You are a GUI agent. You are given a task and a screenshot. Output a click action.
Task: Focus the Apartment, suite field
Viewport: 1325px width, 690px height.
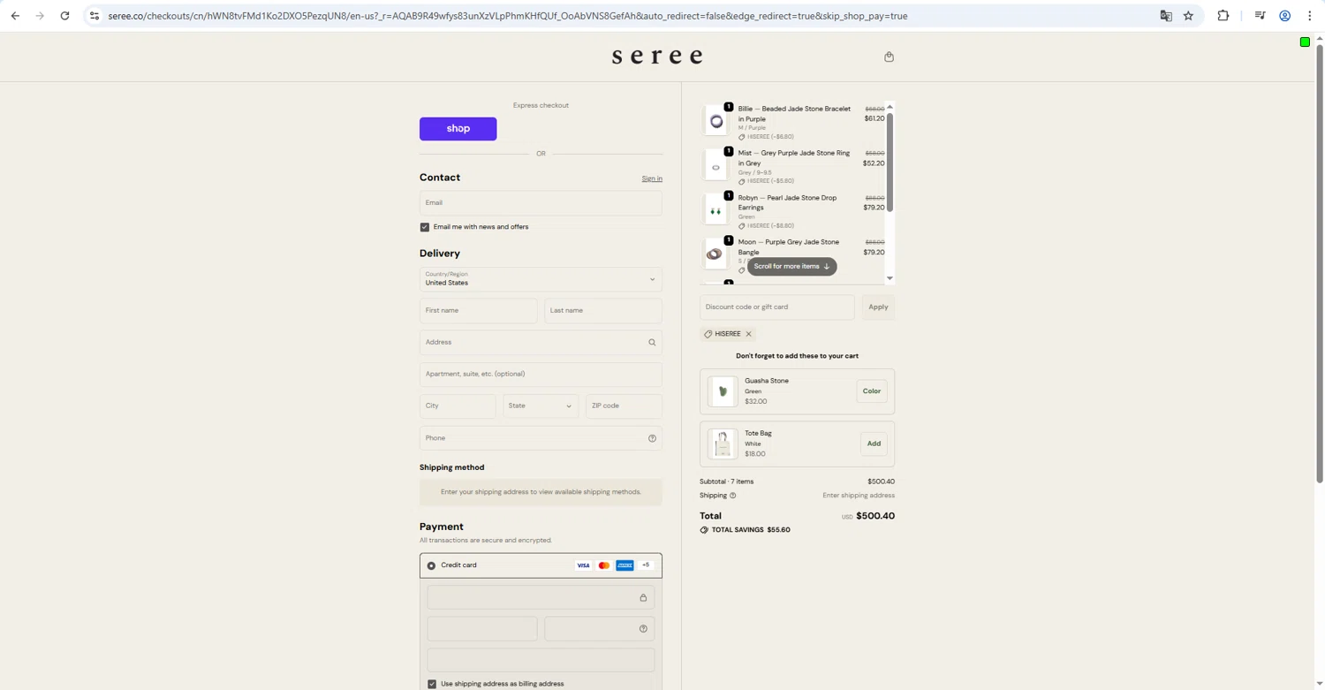(x=541, y=375)
